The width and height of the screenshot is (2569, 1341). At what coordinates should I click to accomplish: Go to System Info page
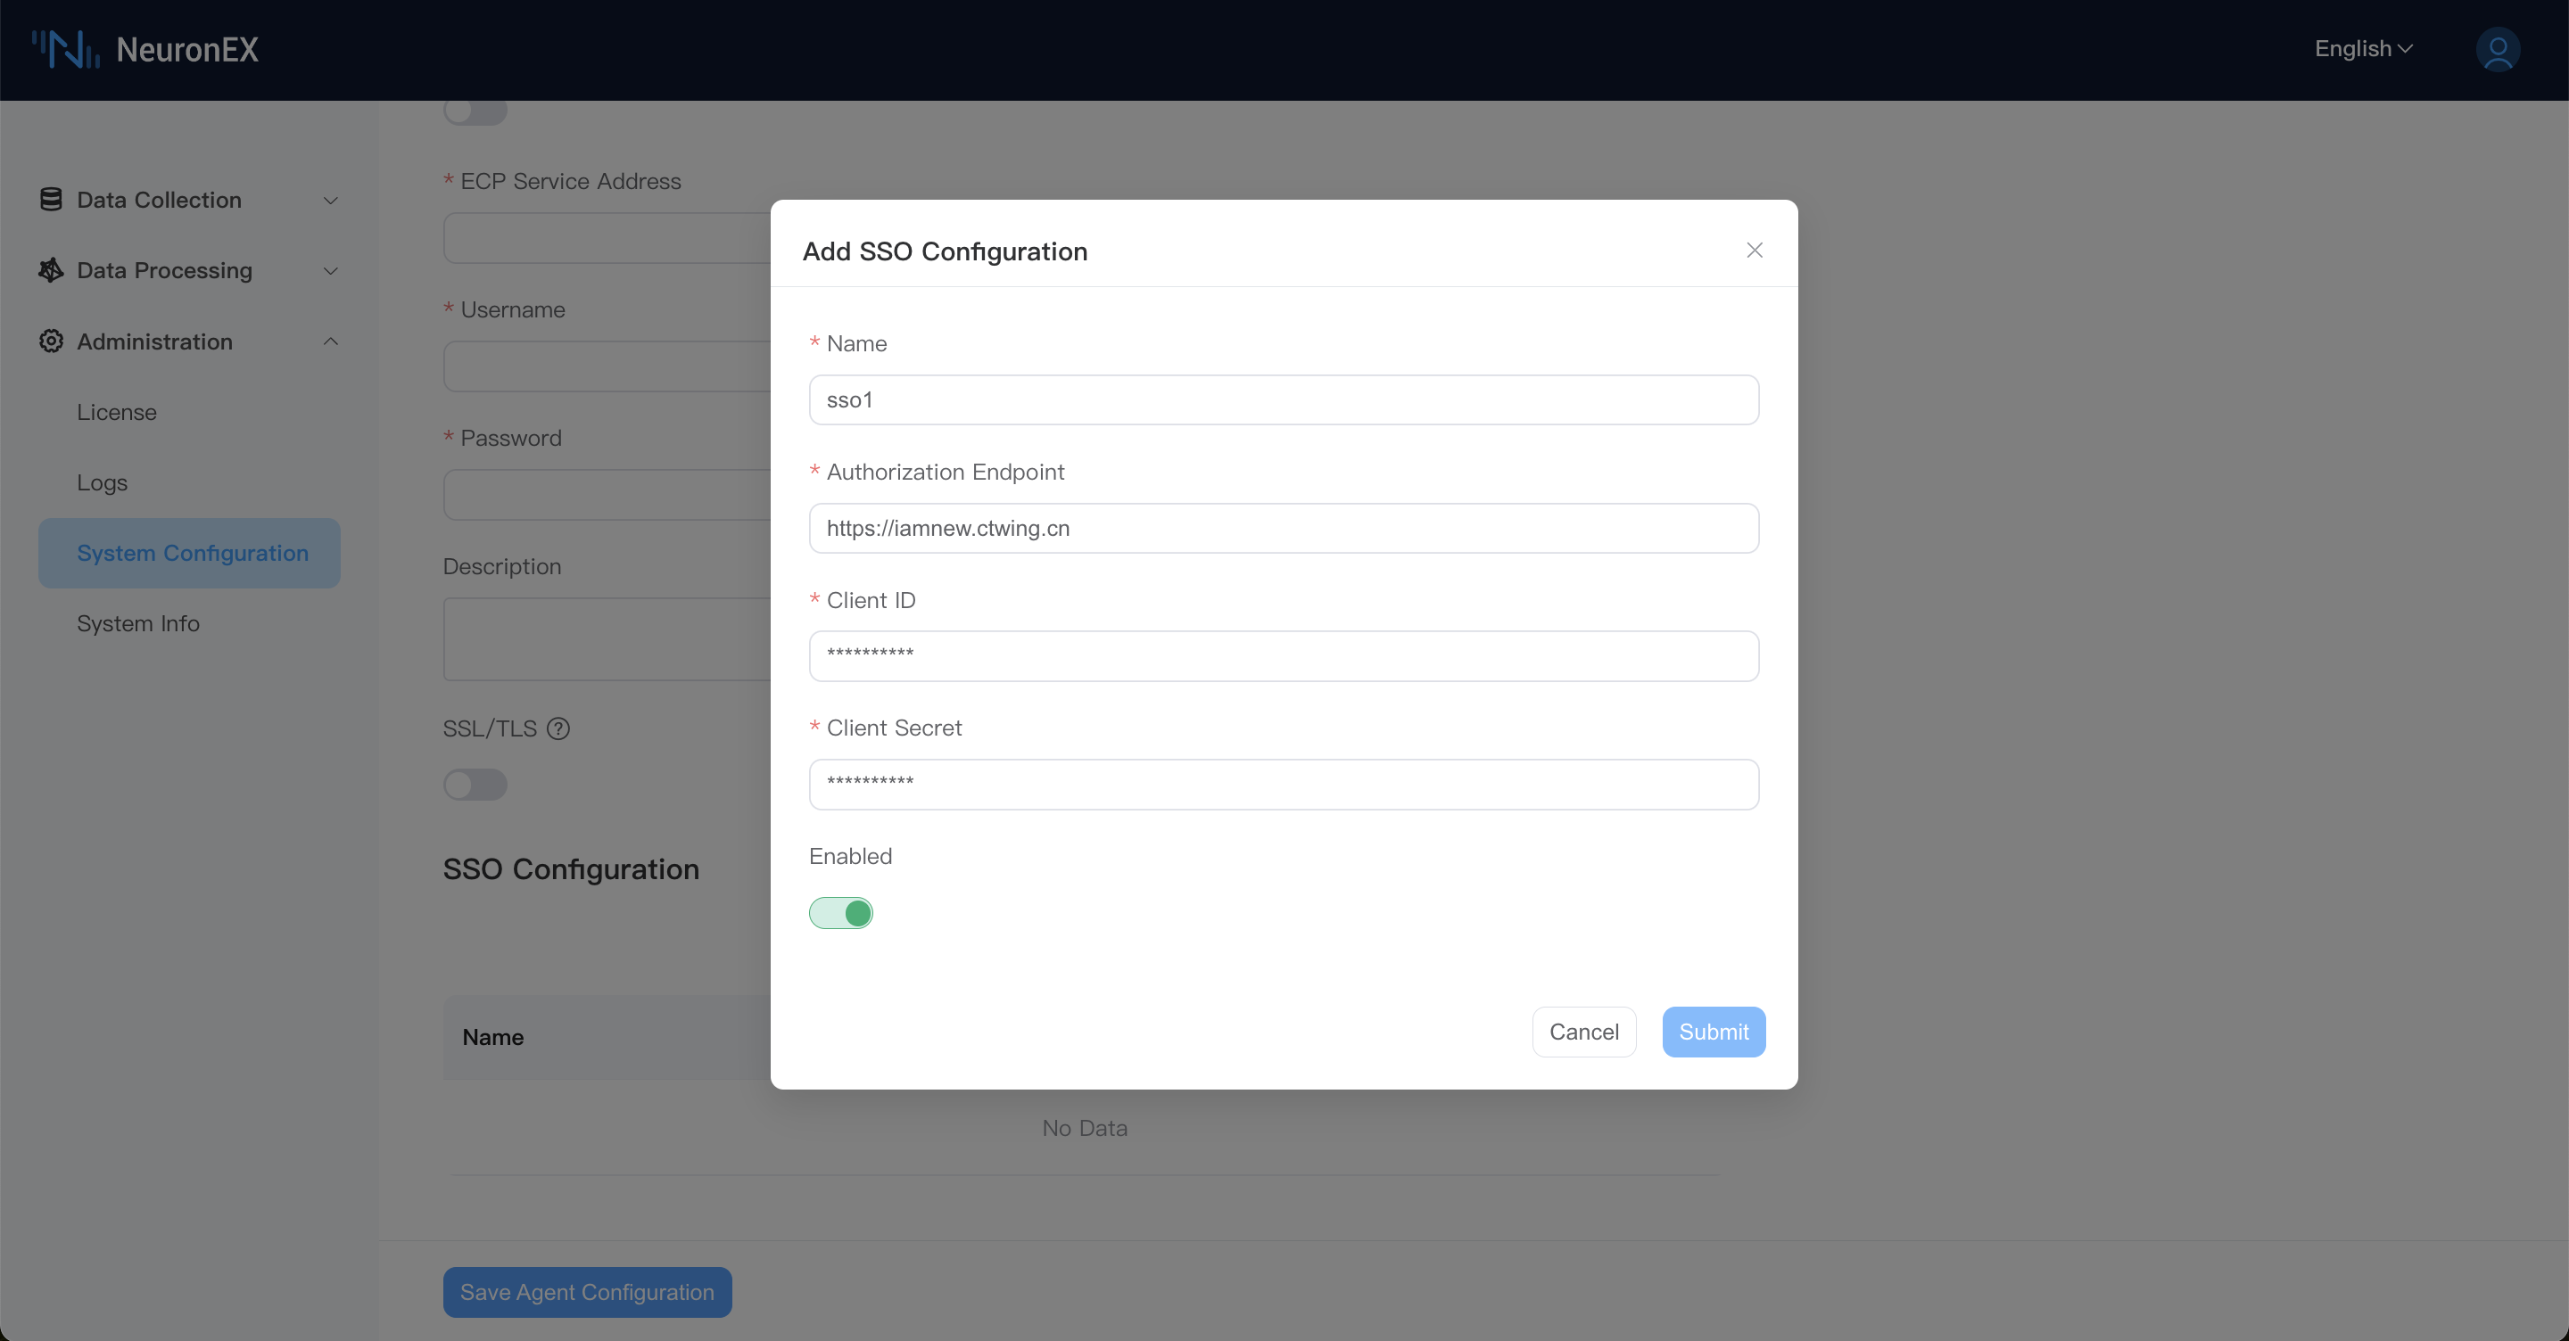tap(137, 623)
